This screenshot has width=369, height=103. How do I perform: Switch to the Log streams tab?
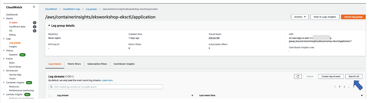pyautogui.click(x=55, y=64)
